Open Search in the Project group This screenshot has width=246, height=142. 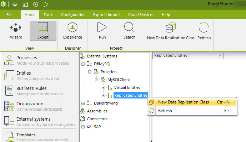point(129,31)
